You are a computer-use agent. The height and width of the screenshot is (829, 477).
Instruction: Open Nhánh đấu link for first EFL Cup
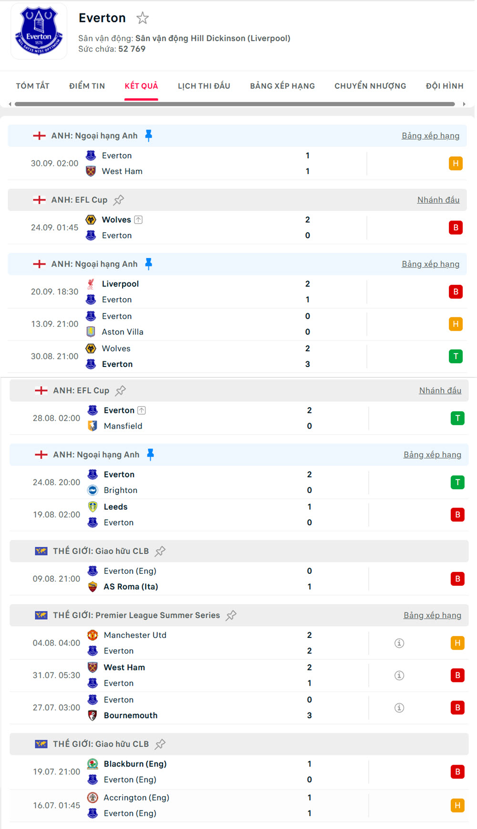point(438,200)
